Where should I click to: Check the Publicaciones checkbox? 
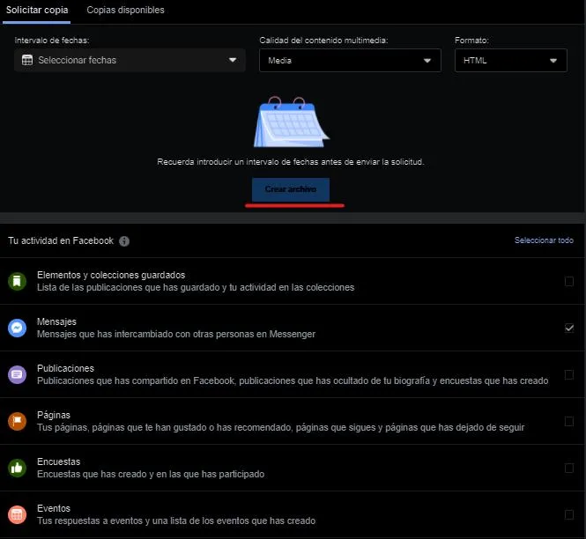coord(568,374)
